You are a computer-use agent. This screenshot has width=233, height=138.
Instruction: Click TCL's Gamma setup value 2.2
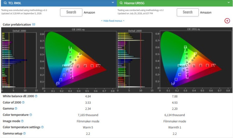pos(88,134)
